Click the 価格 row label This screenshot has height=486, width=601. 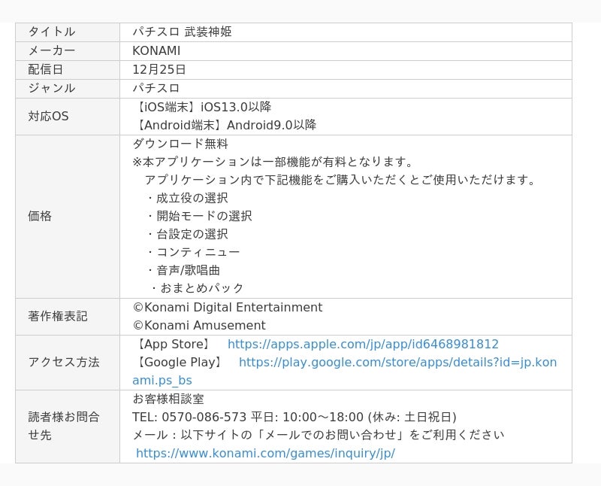(x=40, y=216)
